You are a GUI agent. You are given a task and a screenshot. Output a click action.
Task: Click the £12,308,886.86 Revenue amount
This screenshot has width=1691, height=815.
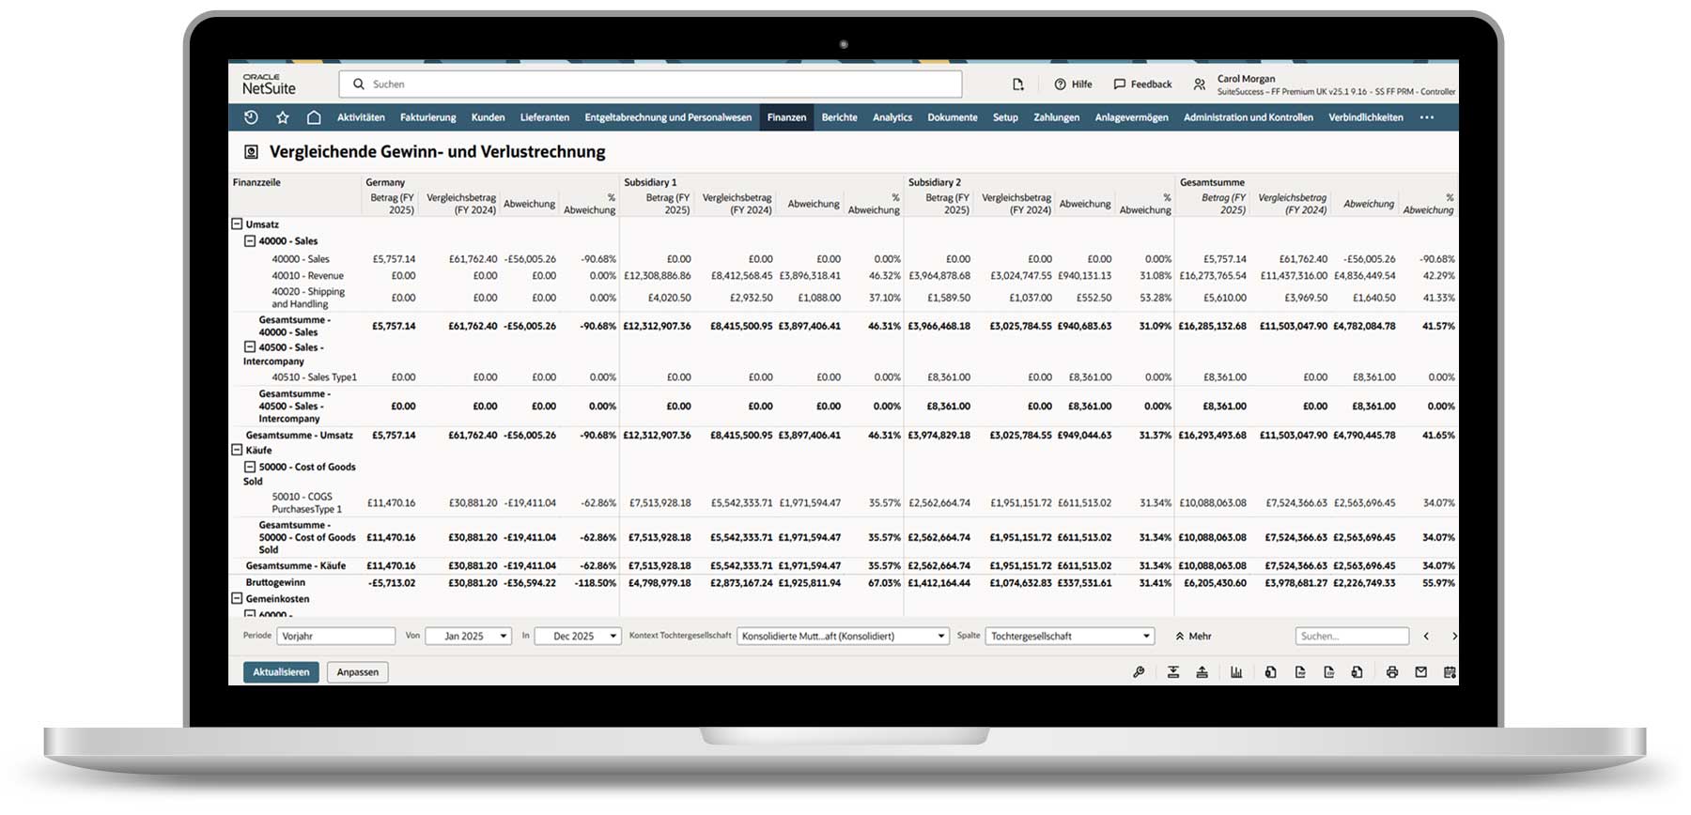pos(657,276)
